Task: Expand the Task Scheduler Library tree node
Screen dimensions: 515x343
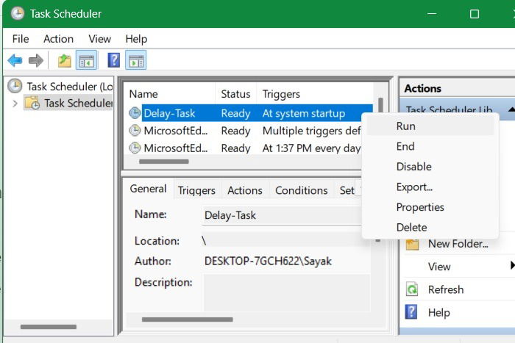Action: (x=15, y=104)
